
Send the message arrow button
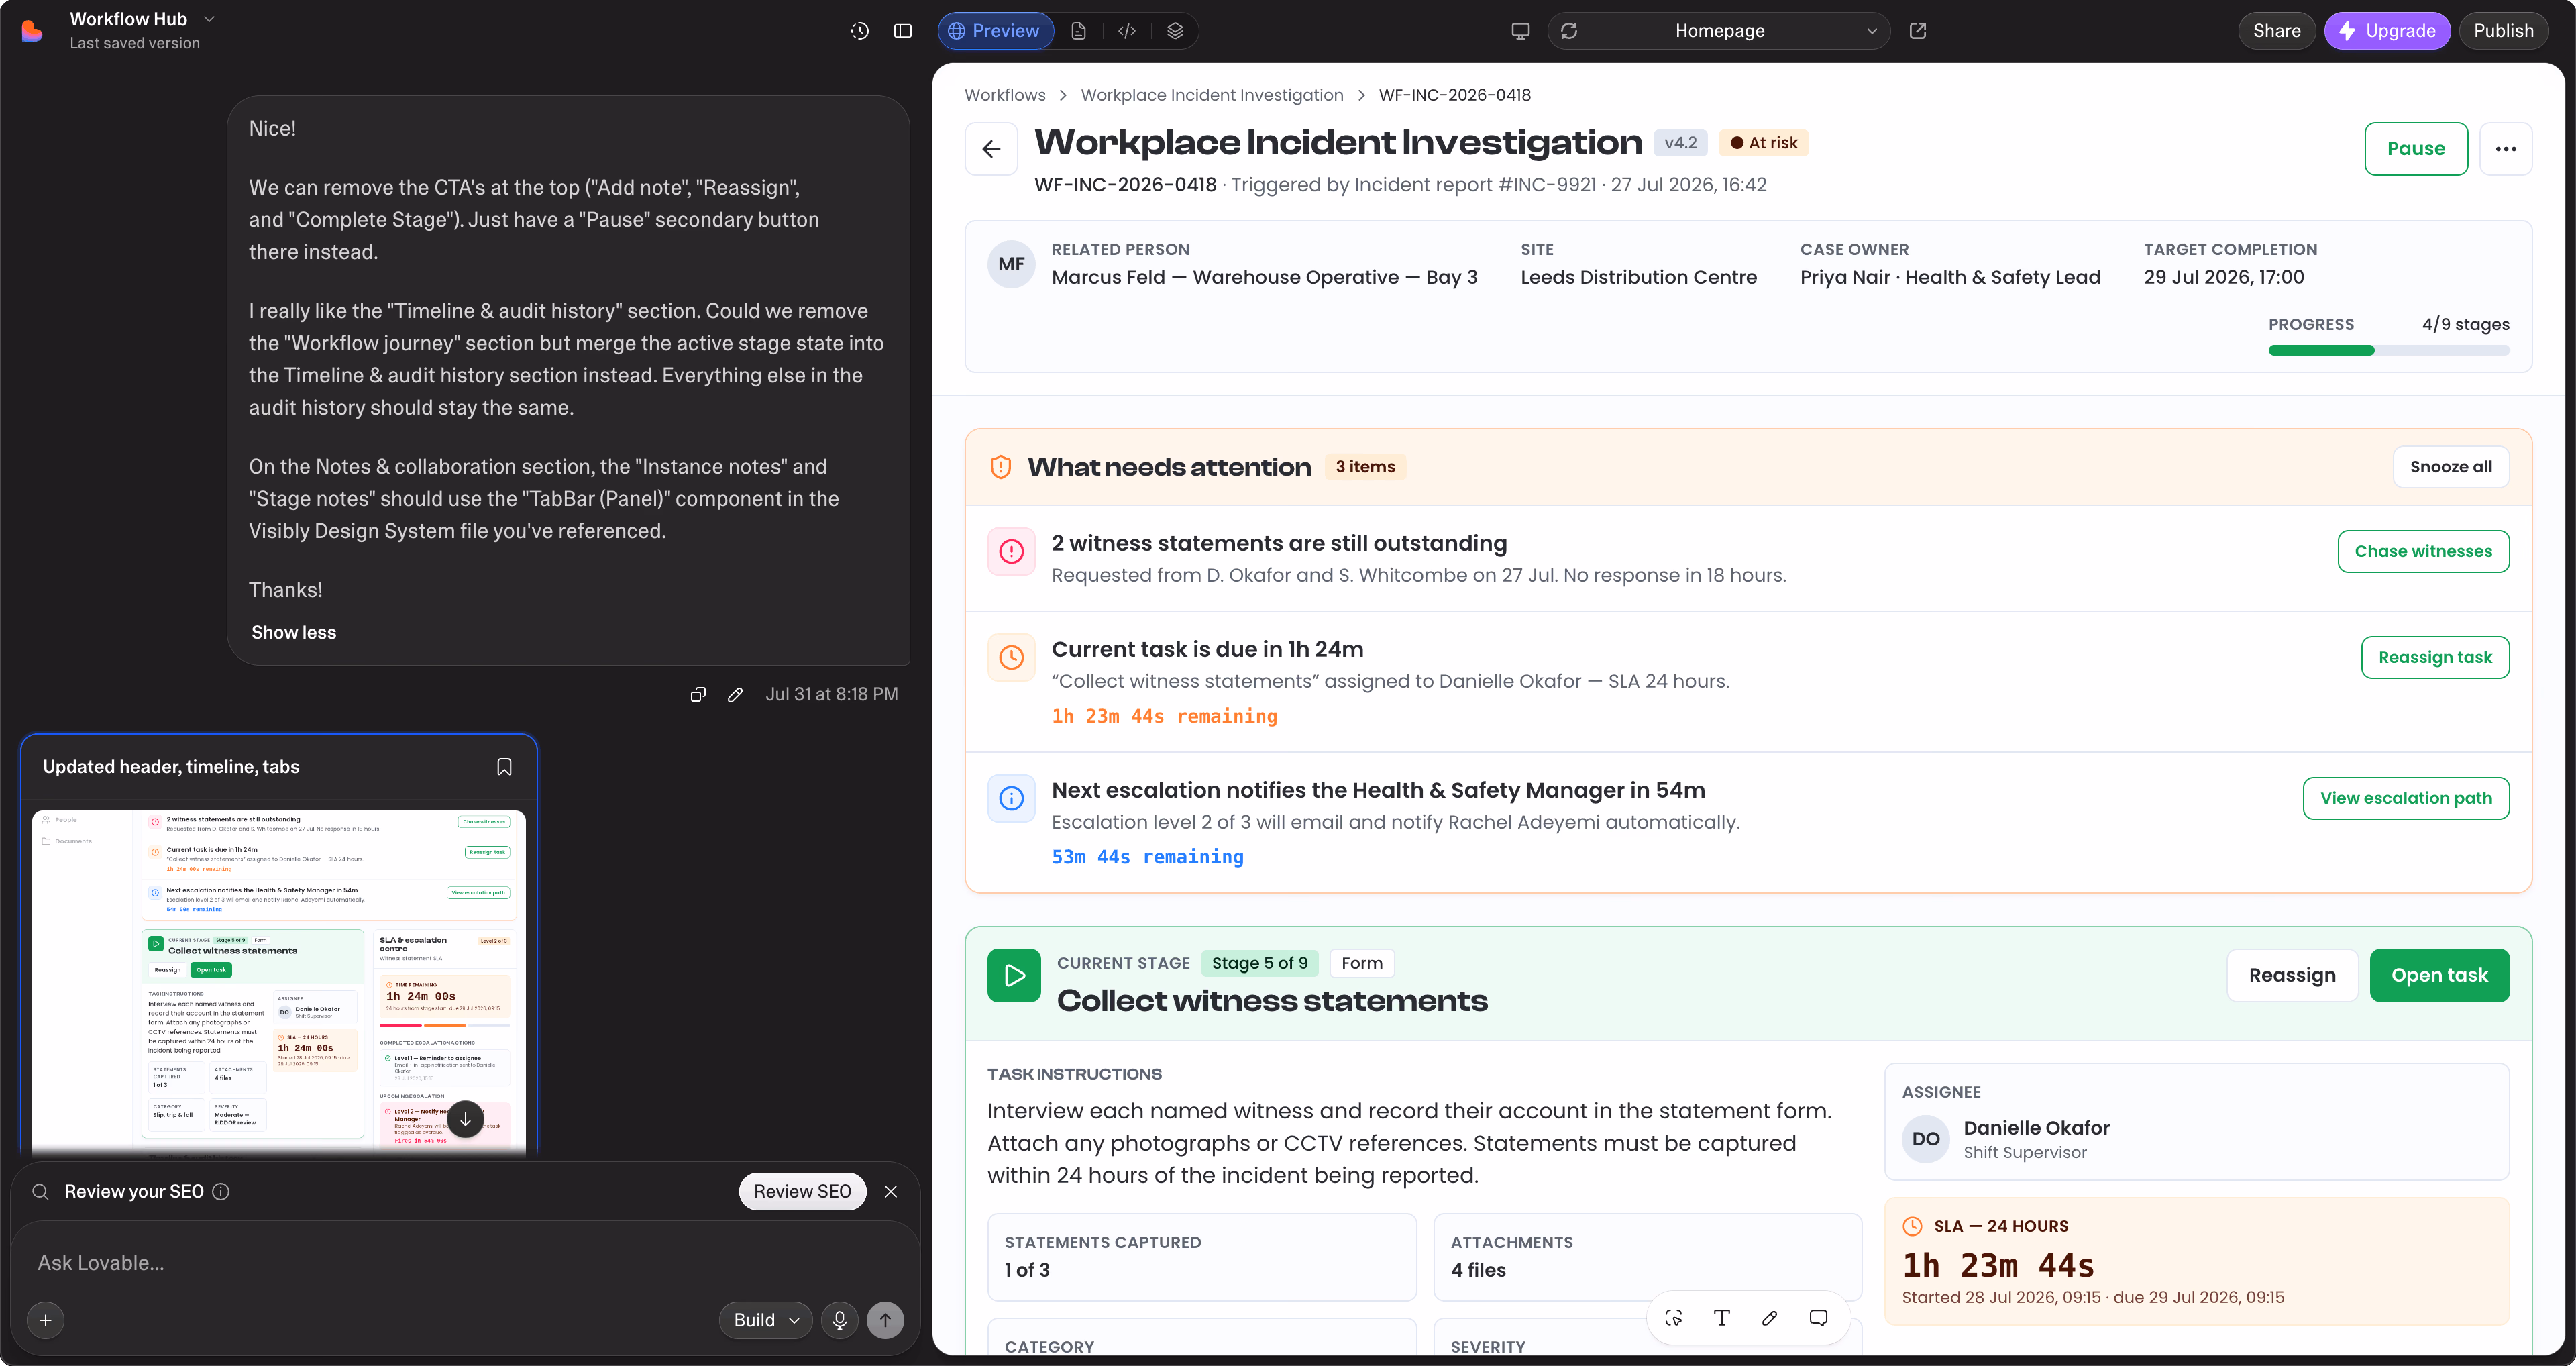pos(885,1320)
